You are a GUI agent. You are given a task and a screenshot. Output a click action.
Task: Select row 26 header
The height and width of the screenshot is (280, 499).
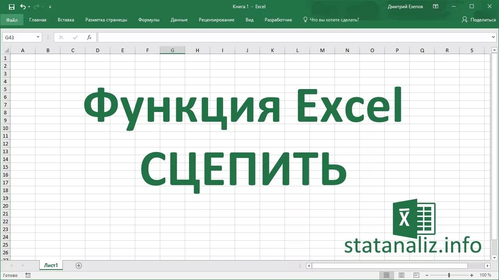5,252
